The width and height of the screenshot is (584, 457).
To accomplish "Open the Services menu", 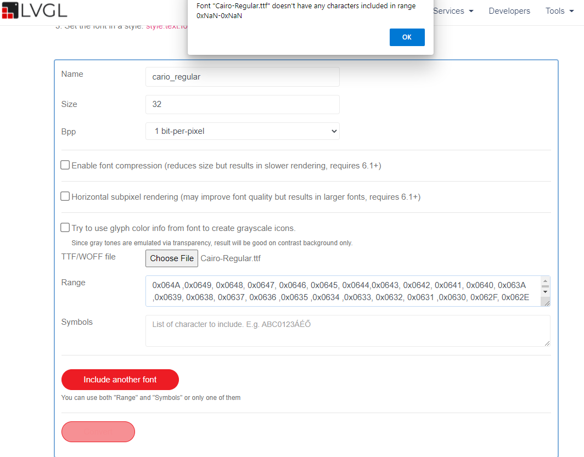I will coord(453,11).
